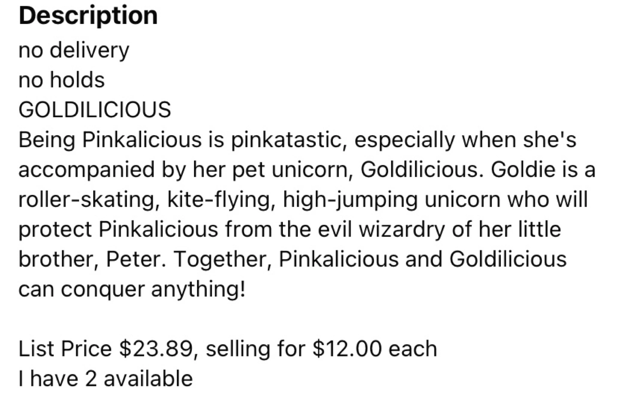Click the "List Price" label text
This screenshot has width=618, height=416.
pos(65,348)
